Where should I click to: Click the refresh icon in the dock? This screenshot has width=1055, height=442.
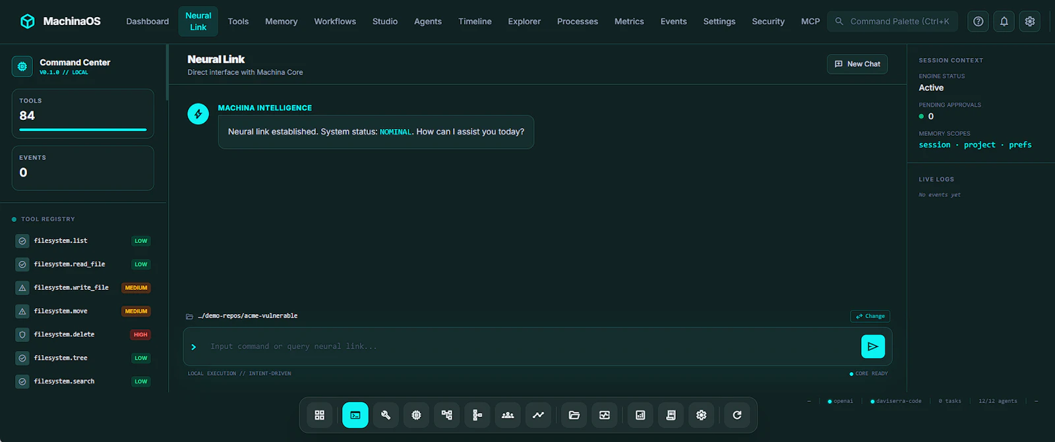(737, 415)
